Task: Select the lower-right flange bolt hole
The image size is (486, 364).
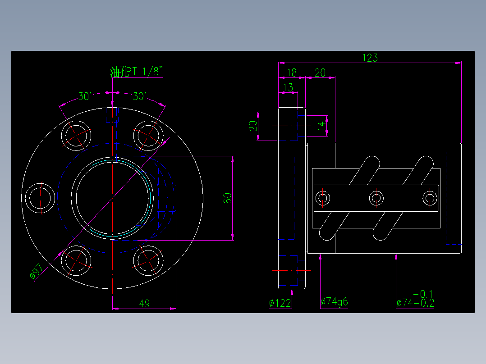Action: tap(148, 260)
